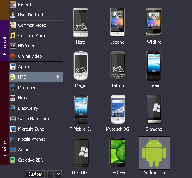
Task: Click the Nokia device icon
Action: pos(13,98)
